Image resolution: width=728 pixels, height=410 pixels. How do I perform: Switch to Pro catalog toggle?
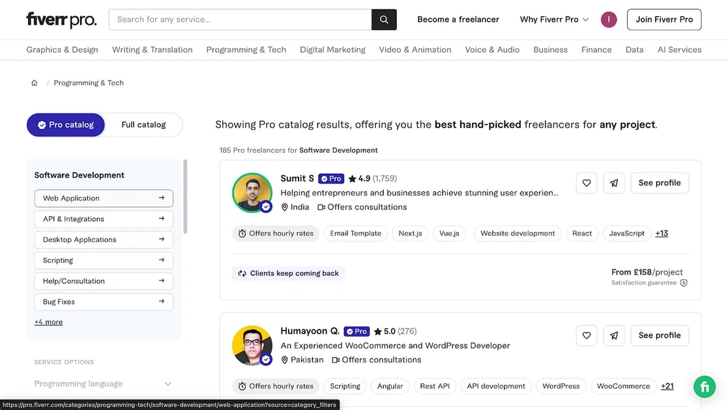tap(65, 125)
